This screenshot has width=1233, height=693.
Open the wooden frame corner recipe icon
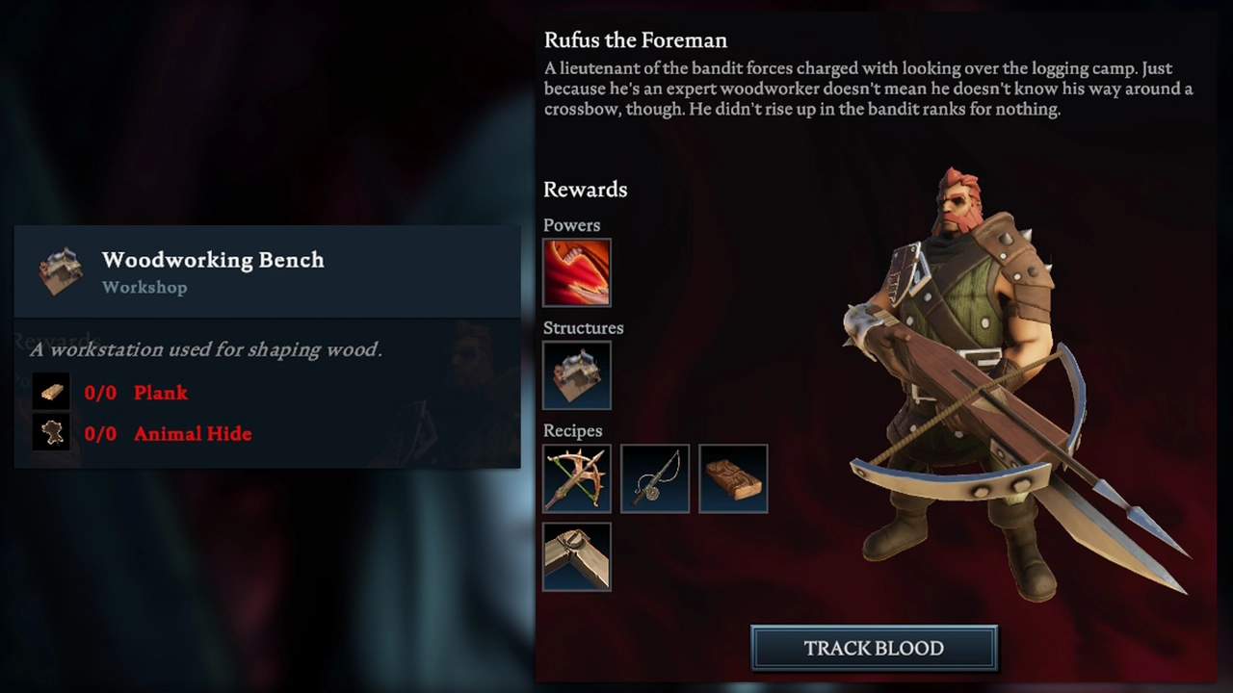pyautogui.click(x=577, y=556)
